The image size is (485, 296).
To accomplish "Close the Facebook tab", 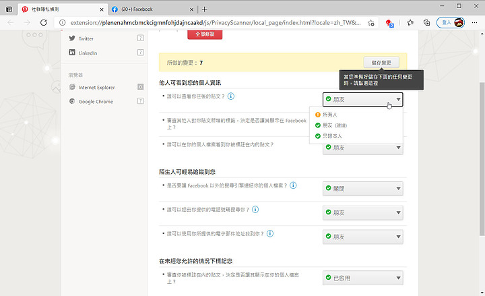I will 191,9.
